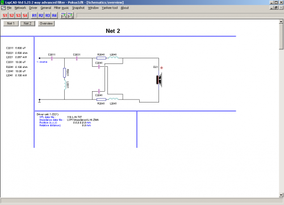
Task: Recall snapshot R4 in the toolbar
Action: coord(54,15)
